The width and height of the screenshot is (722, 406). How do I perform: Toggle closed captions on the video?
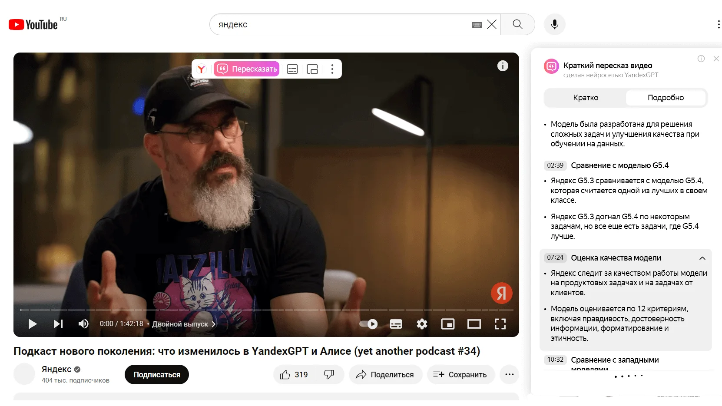pyautogui.click(x=396, y=324)
